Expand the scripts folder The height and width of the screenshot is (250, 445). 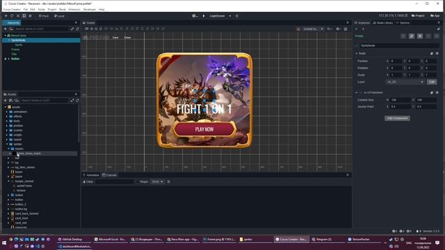[x=7, y=135]
